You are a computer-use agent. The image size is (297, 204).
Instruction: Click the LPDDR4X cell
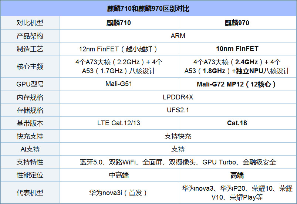178,97
